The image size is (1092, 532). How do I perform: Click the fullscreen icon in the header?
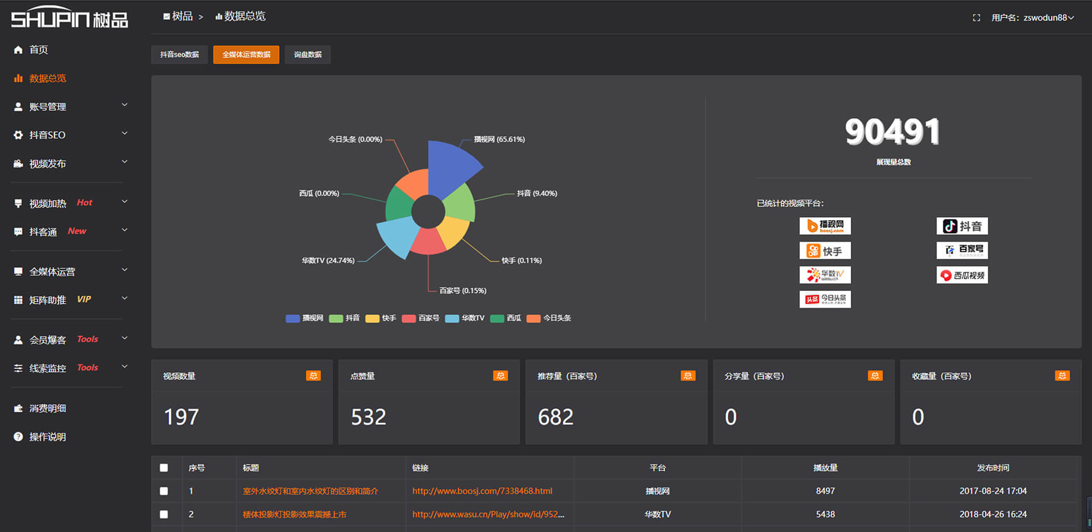[976, 18]
